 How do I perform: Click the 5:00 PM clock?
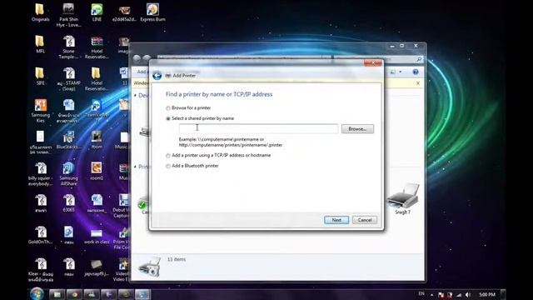pyautogui.click(x=487, y=294)
